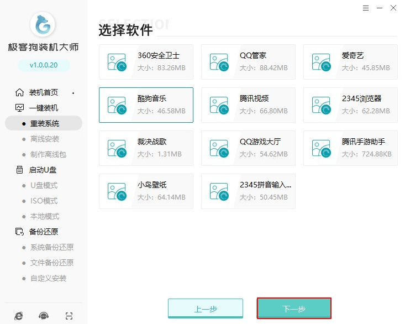Select 重装系统 in sidebar

pos(44,123)
